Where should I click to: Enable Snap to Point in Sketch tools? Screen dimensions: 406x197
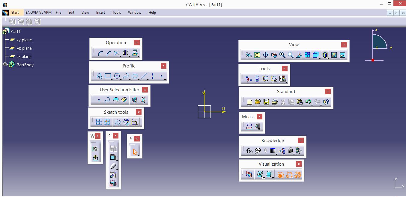pyautogui.click(x=107, y=122)
